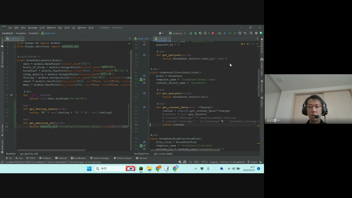Click the 'templates' breadcrumb in navigation bar

point(21,33)
